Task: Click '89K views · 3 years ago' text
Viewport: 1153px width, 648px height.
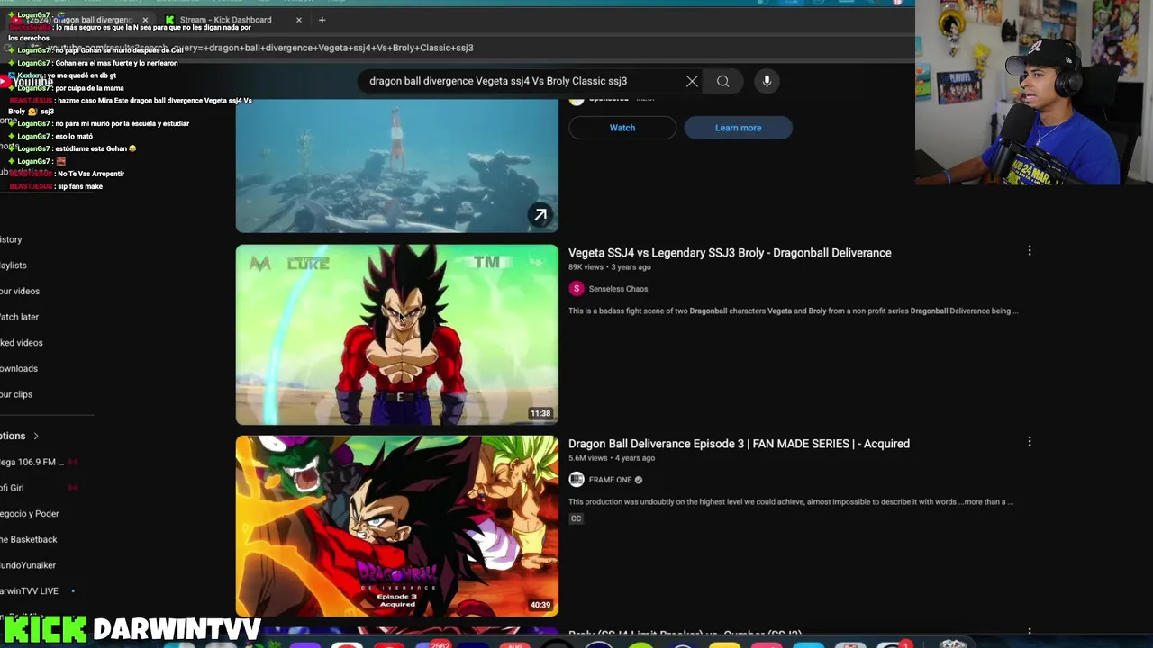Action: click(x=610, y=267)
